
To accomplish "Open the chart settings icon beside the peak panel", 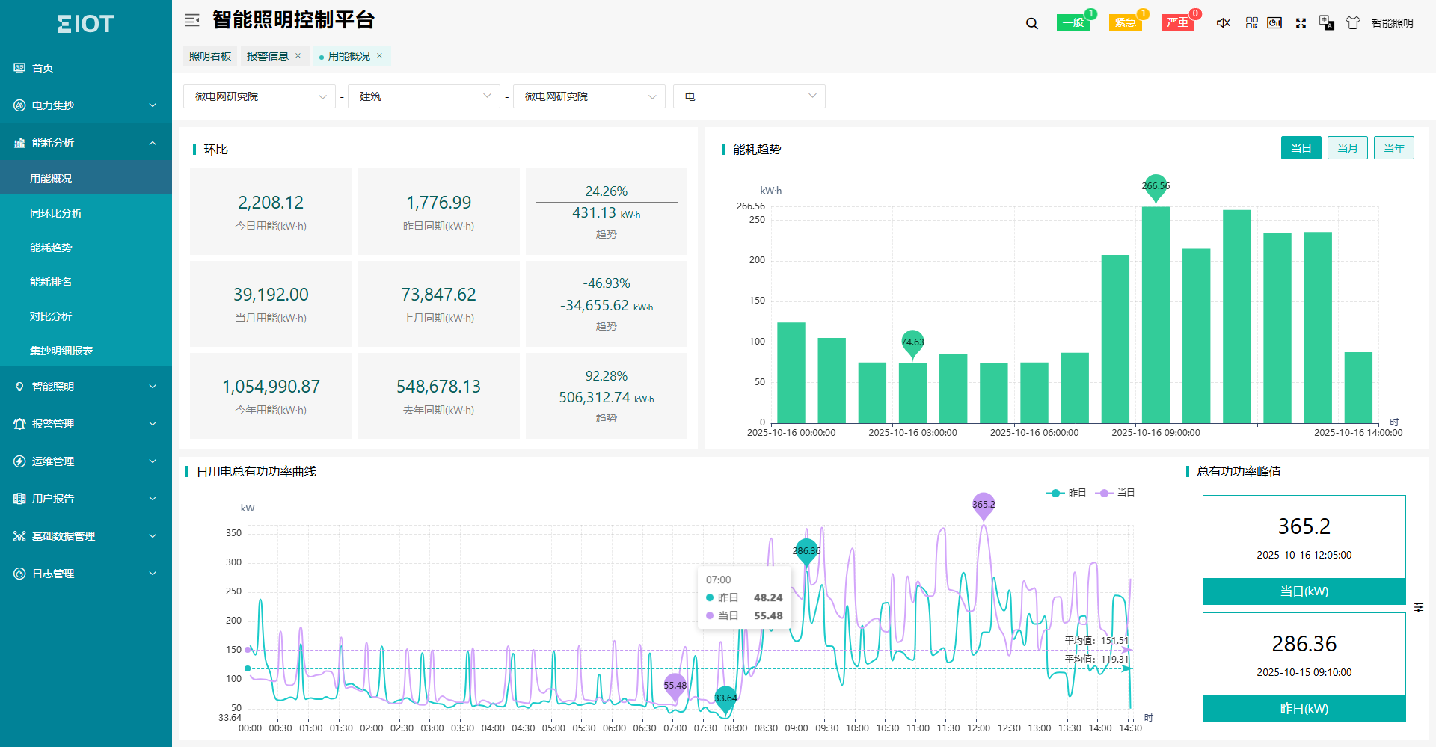I will click(x=1419, y=607).
